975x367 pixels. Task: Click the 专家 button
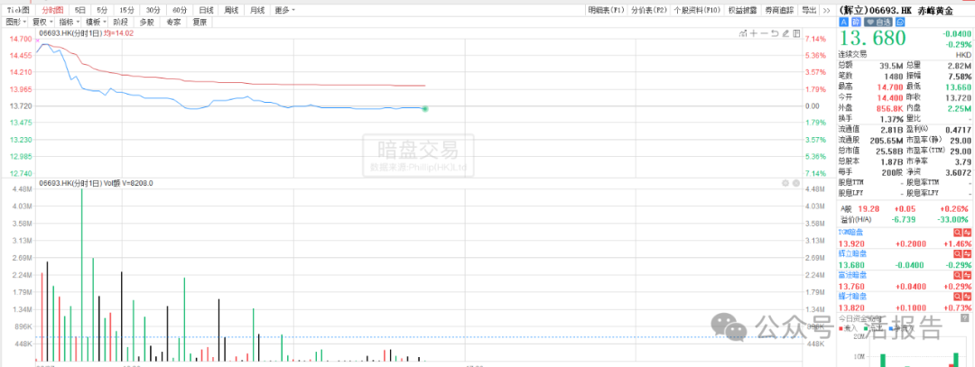[x=173, y=22]
